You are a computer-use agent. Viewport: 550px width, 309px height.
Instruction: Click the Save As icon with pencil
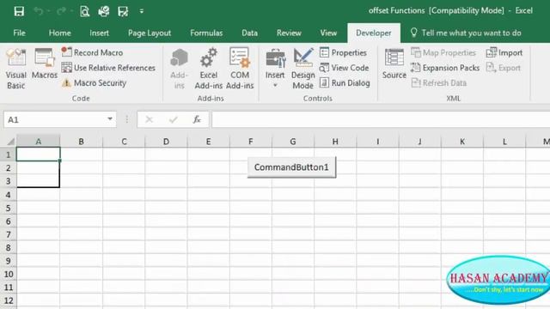(123, 11)
